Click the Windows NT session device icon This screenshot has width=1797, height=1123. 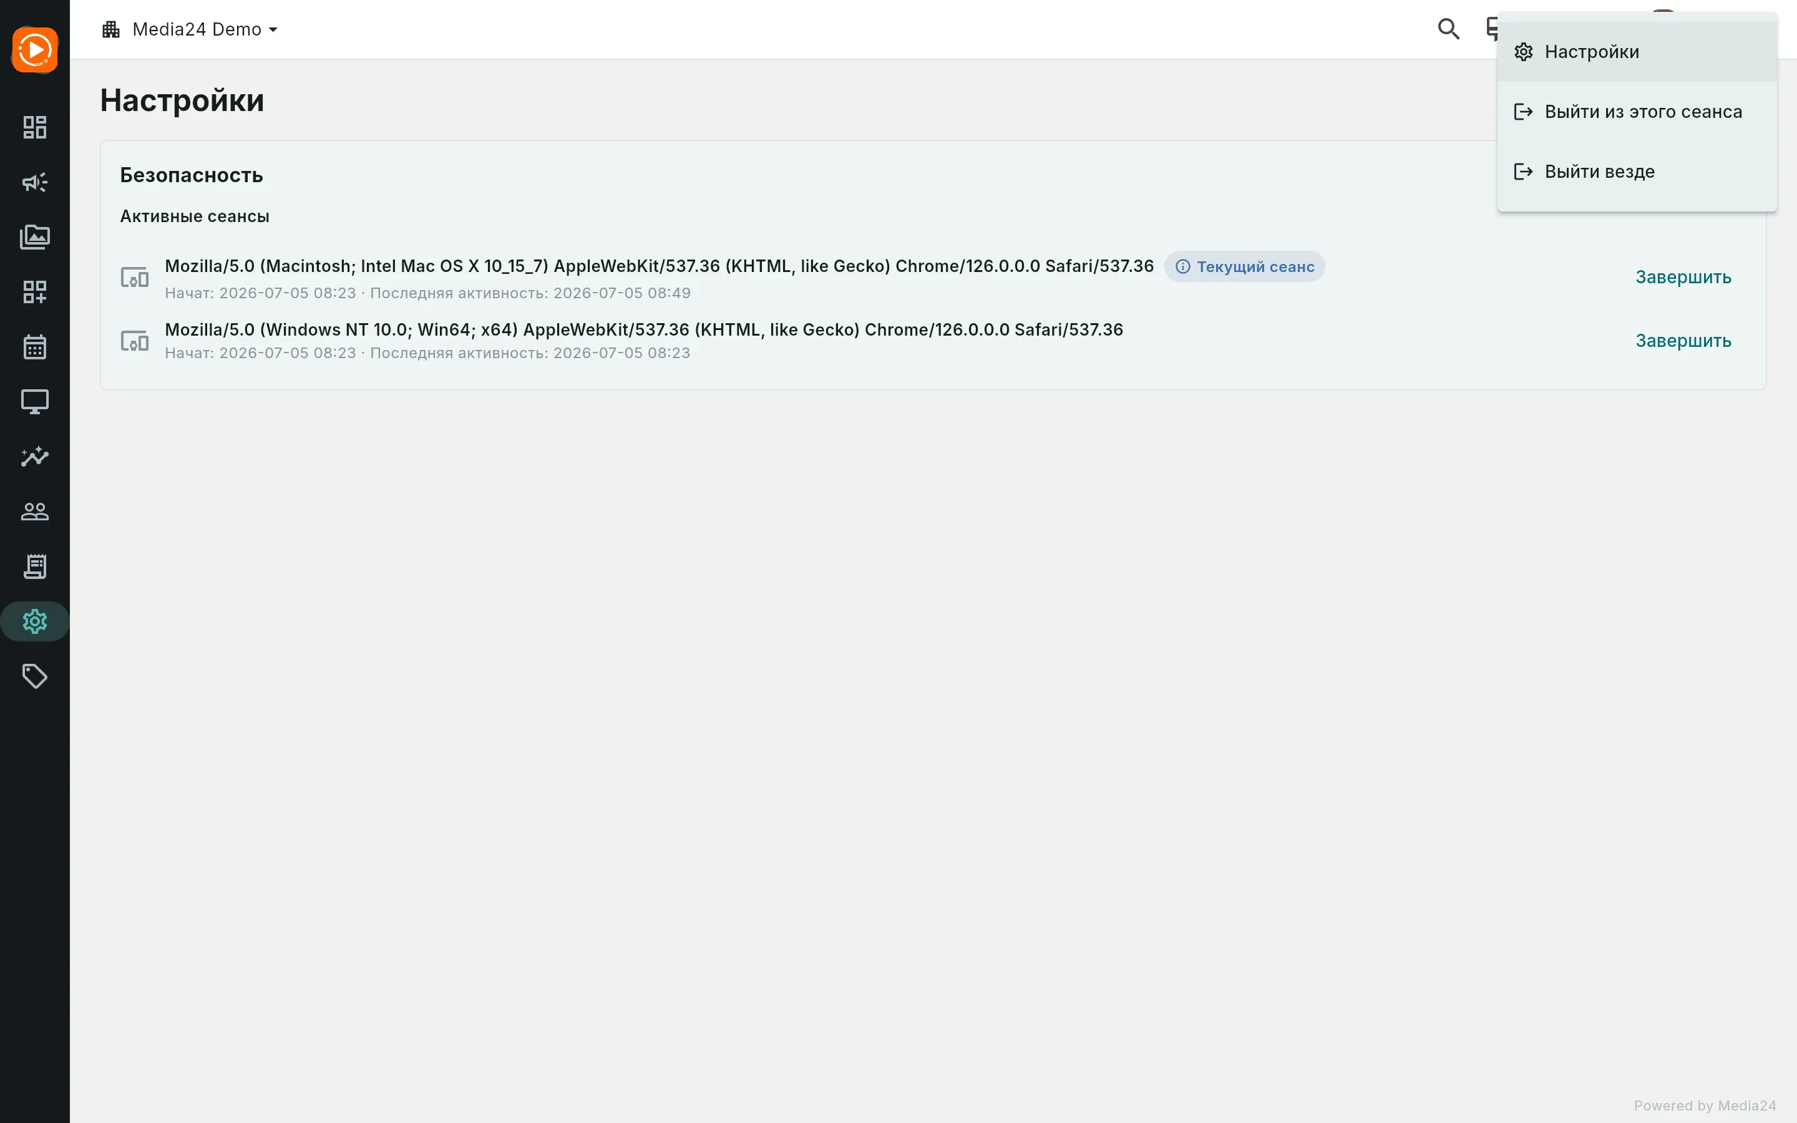pos(134,341)
